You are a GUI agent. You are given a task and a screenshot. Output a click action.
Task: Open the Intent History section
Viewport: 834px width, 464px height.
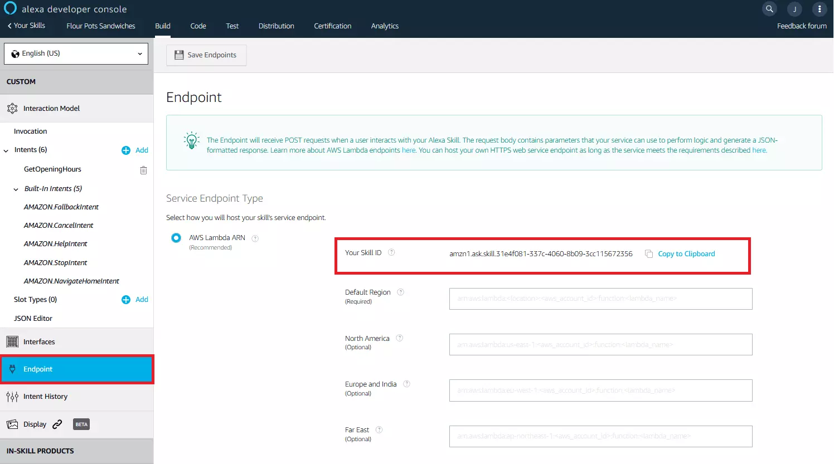tap(76, 397)
